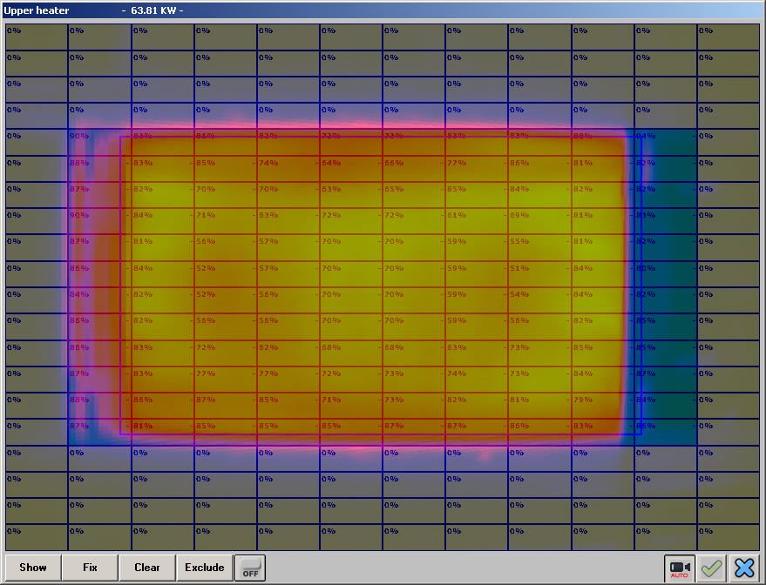Select the heater cell showing 62%

[288, 353]
